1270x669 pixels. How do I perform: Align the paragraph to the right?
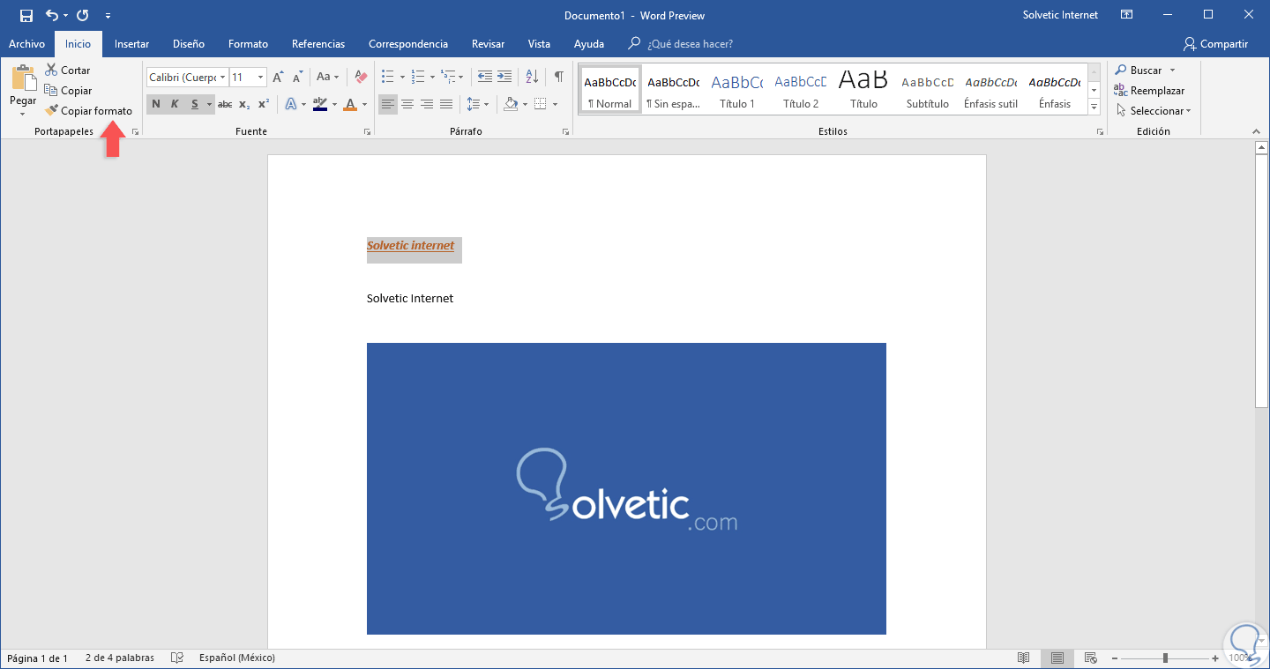click(x=427, y=104)
